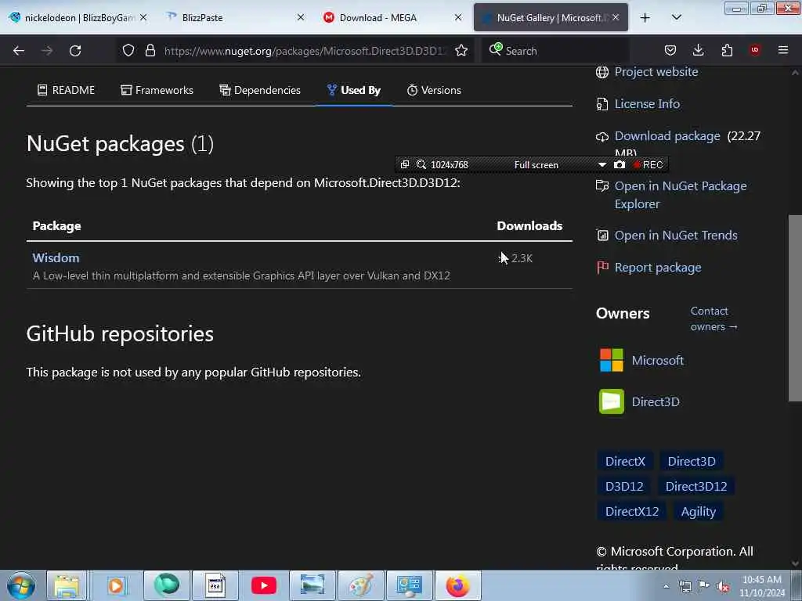Click the page vertical scrollbar thumb

795,308
